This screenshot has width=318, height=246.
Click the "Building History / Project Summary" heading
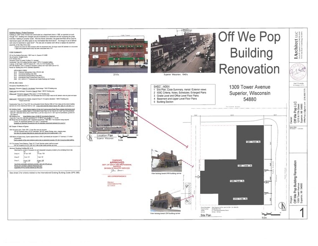coord(22,33)
